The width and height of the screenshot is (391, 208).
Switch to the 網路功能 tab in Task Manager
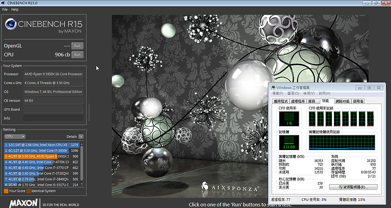[x=343, y=101]
